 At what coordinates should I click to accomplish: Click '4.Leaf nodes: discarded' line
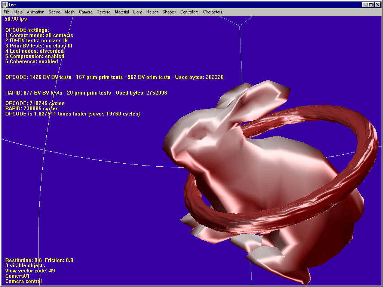coord(34,51)
